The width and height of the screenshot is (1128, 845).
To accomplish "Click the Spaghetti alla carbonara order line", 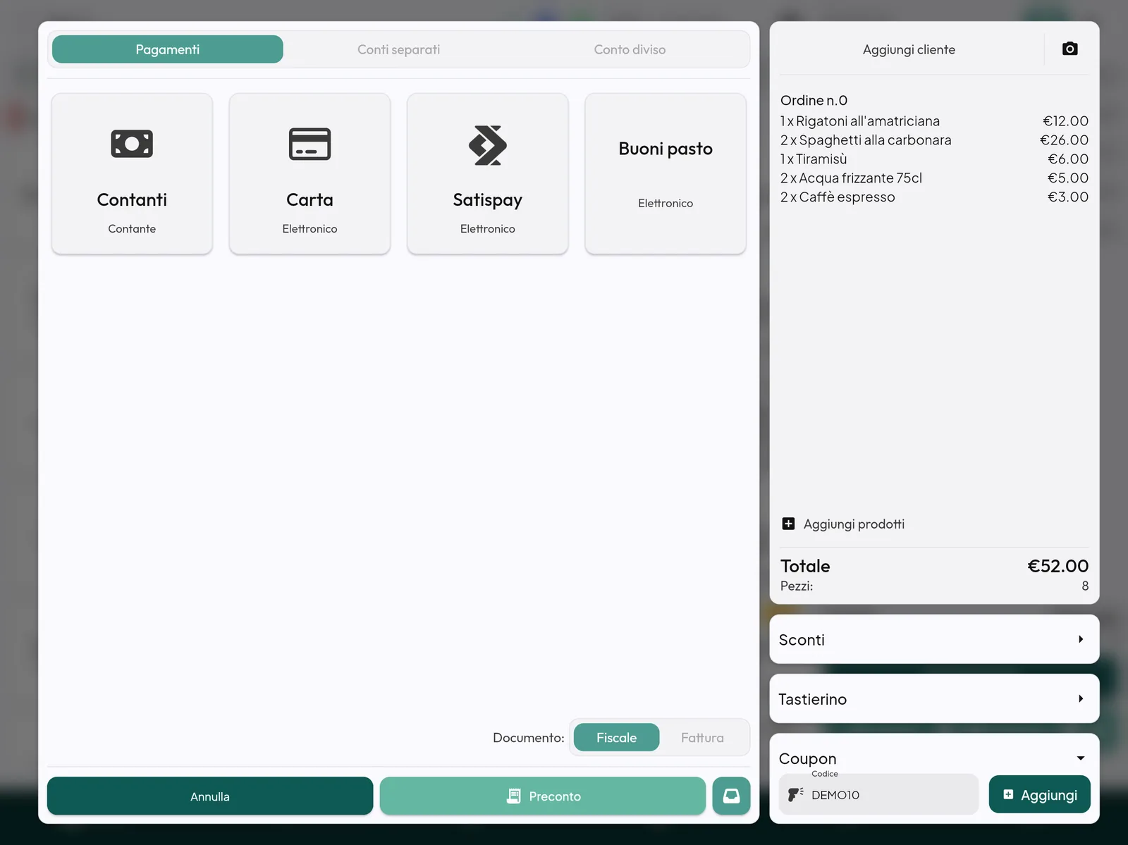I will (x=934, y=140).
